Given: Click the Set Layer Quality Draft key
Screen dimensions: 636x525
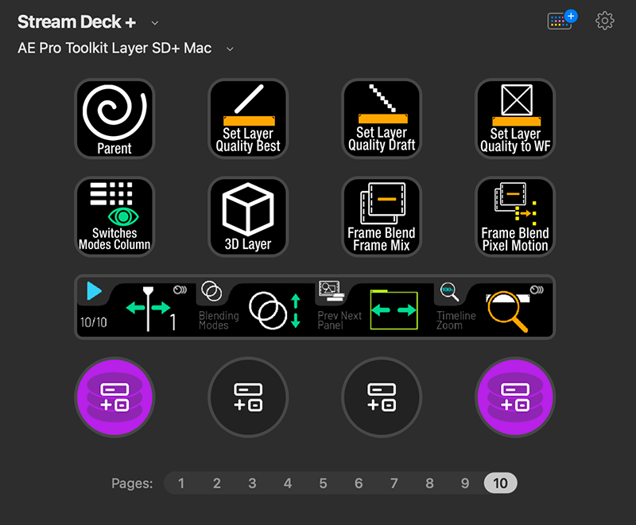Looking at the screenshot, I should (x=382, y=119).
